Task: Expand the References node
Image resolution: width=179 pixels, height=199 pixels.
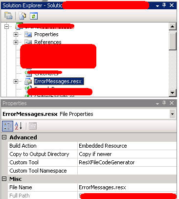Action: tap(16, 42)
